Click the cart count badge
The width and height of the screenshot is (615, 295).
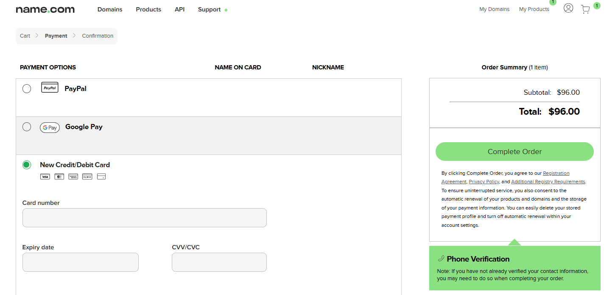tap(597, 6)
